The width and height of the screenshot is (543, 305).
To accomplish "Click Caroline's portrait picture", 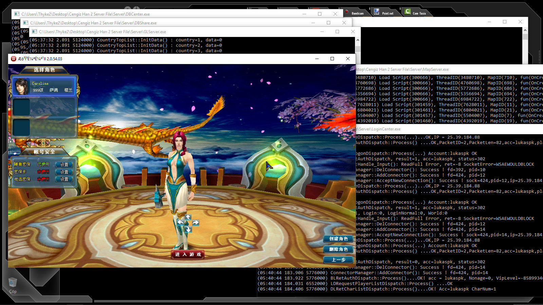I will point(21,86).
